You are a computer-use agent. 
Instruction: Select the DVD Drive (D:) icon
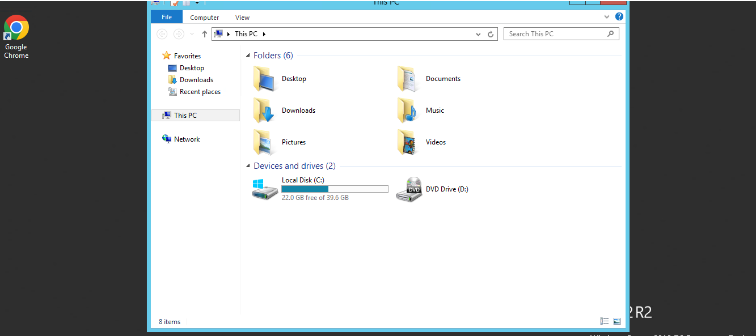[x=409, y=189]
